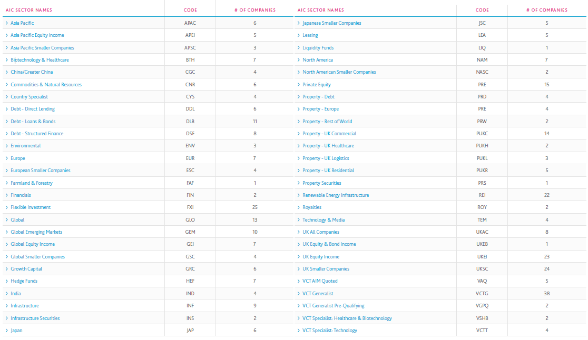Select Property - UK Commercial link
The height and width of the screenshot is (340, 588).
tap(329, 134)
